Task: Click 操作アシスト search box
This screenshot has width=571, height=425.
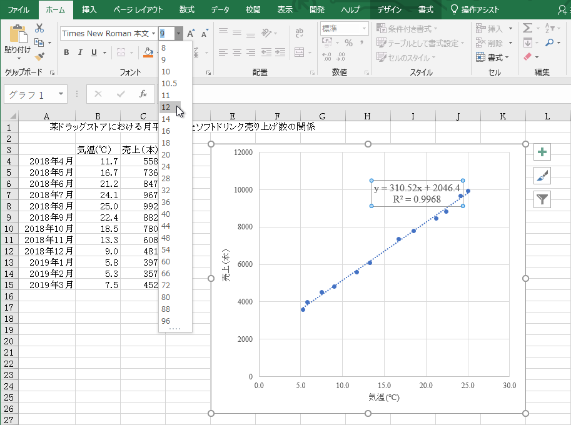Action: 475,10
